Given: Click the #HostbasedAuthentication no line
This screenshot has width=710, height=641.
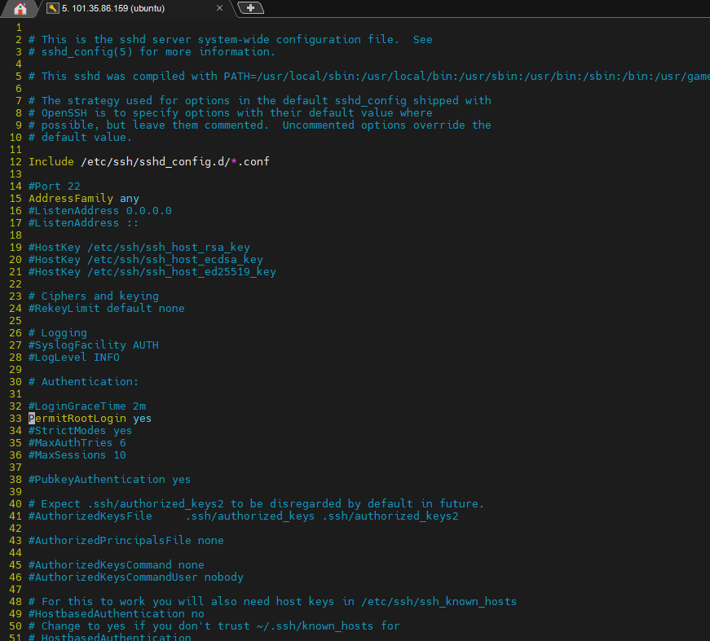Looking at the screenshot, I should 116,613.
